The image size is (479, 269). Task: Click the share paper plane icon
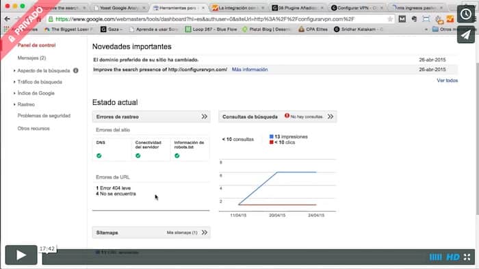[466, 34]
